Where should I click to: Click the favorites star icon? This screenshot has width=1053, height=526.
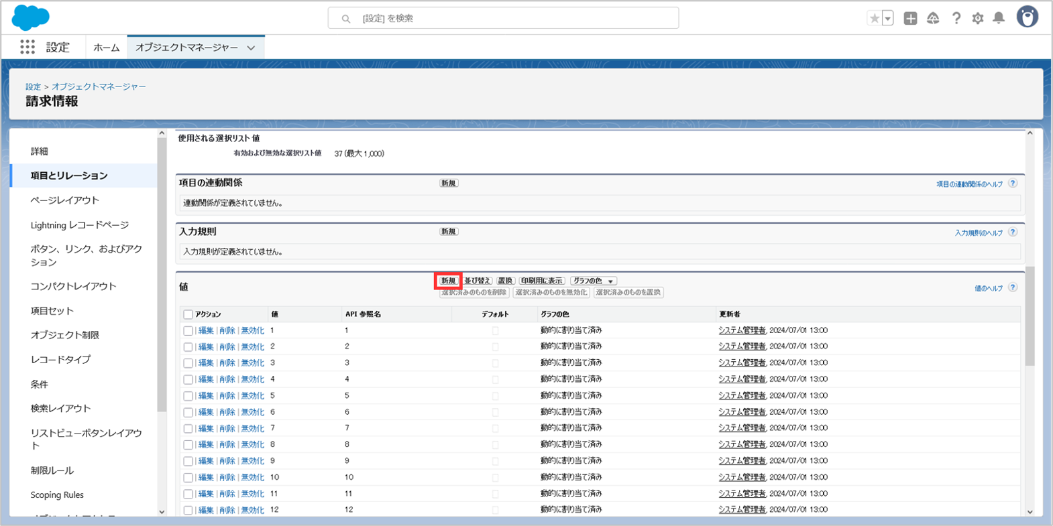click(x=874, y=19)
